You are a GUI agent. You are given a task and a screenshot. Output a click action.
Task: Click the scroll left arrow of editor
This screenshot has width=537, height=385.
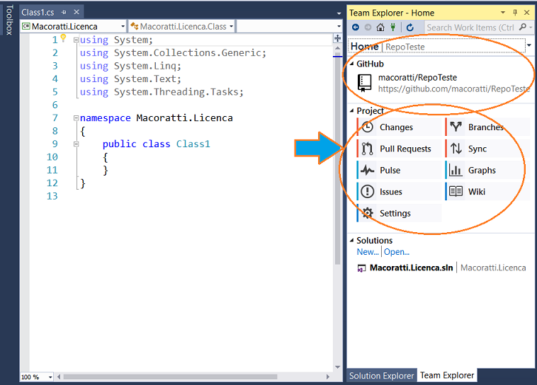[x=59, y=377]
